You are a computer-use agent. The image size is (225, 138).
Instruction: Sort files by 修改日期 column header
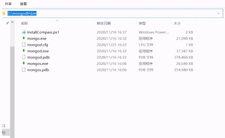(104, 23)
